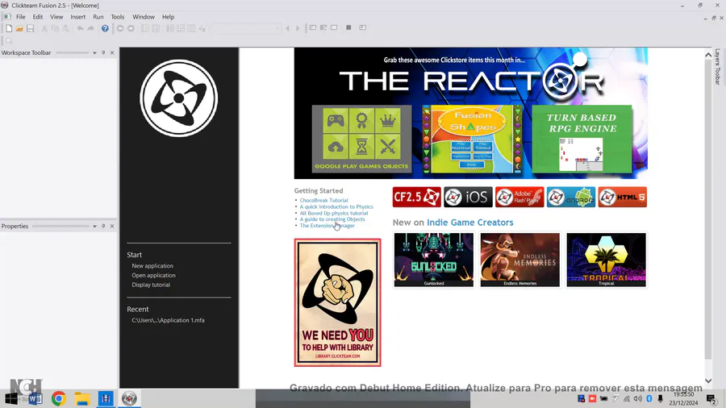The height and width of the screenshot is (408, 726).
Task: Click the Previous frame arrow icon
Action: (287, 29)
